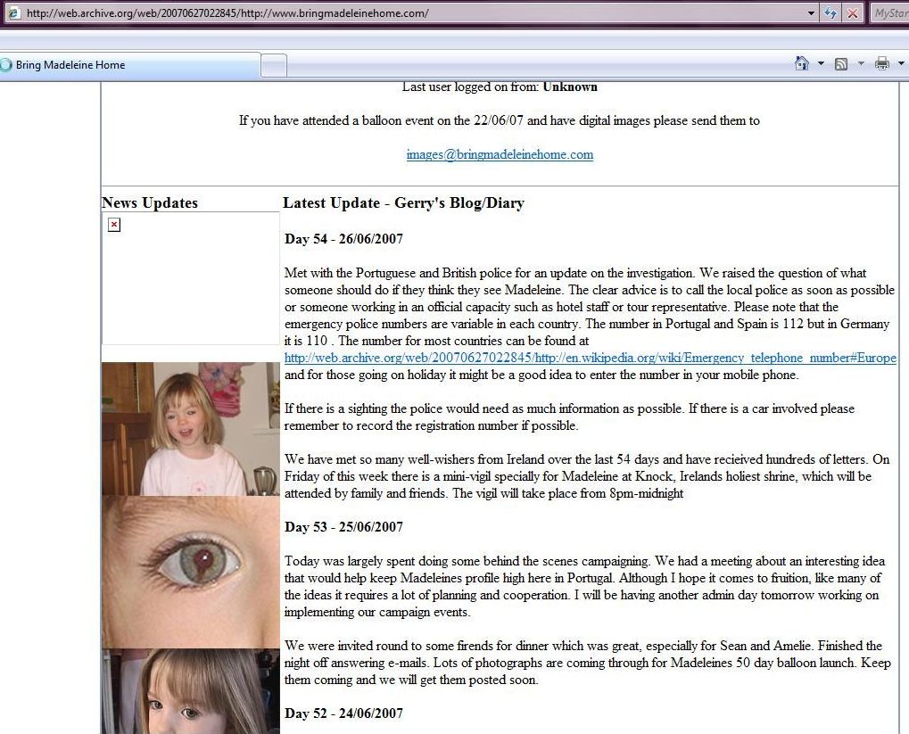Click the top photo of the girl
The image size is (909, 734).
pos(190,428)
